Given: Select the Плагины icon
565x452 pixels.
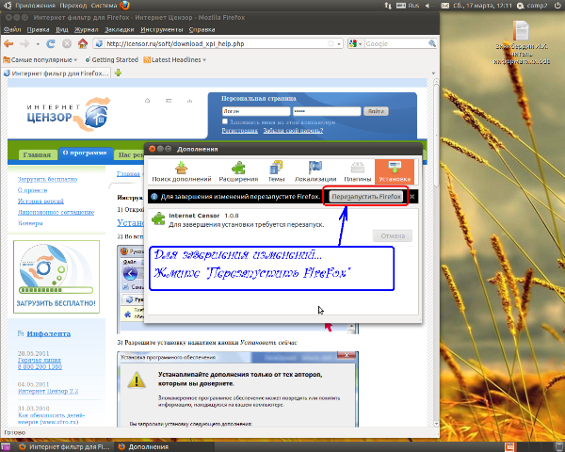Looking at the screenshot, I should coord(358,171).
